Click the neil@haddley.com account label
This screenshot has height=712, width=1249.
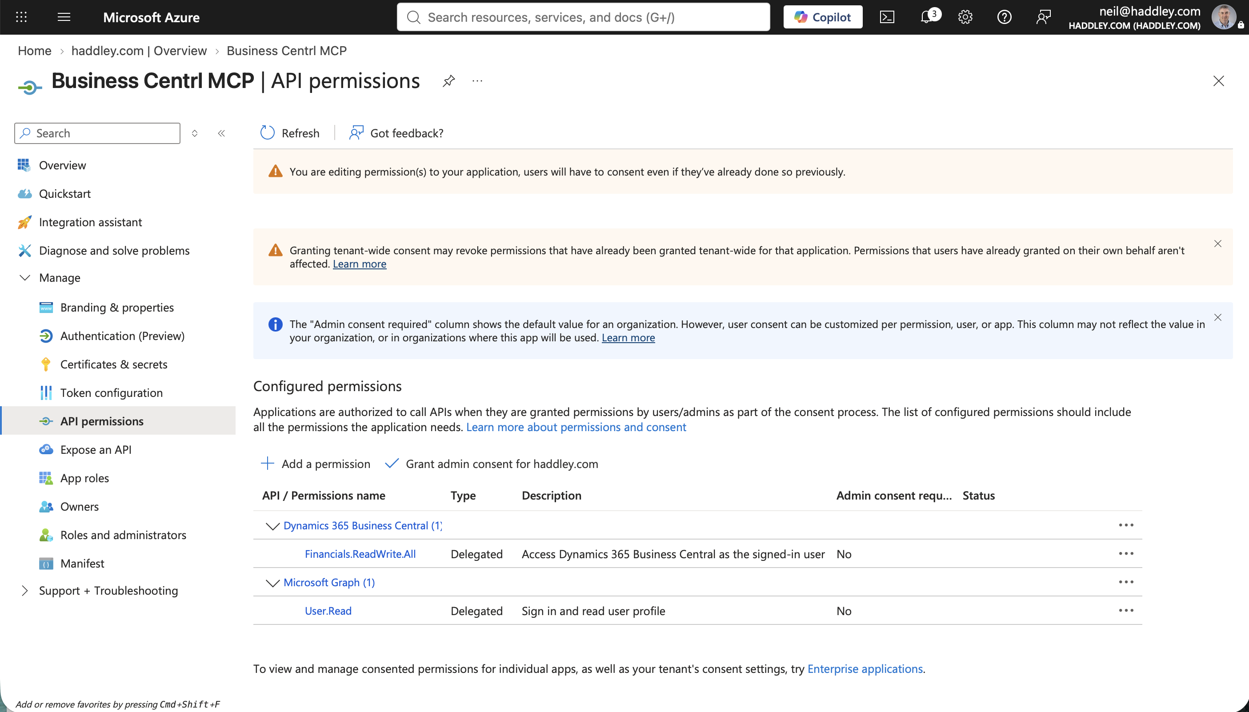click(1149, 11)
